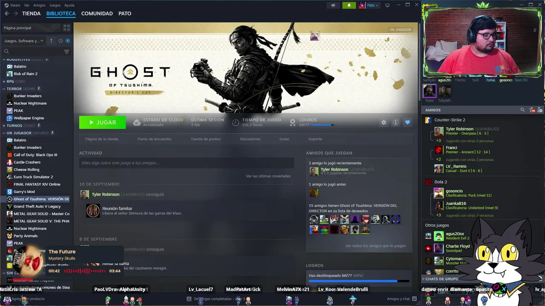This screenshot has width=545, height=306.
Task: Click the Counter-Strike 2 game icon
Action: point(428,120)
